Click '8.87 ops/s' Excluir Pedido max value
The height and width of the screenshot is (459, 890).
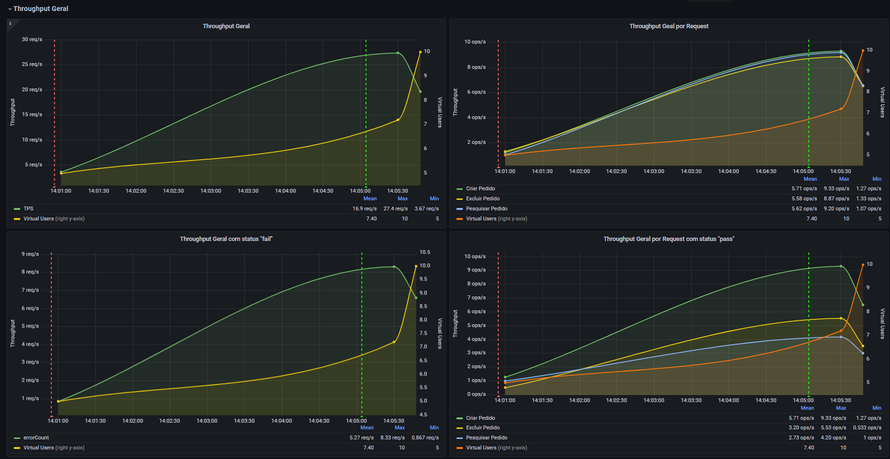pyautogui.click(x=836, y=198)
